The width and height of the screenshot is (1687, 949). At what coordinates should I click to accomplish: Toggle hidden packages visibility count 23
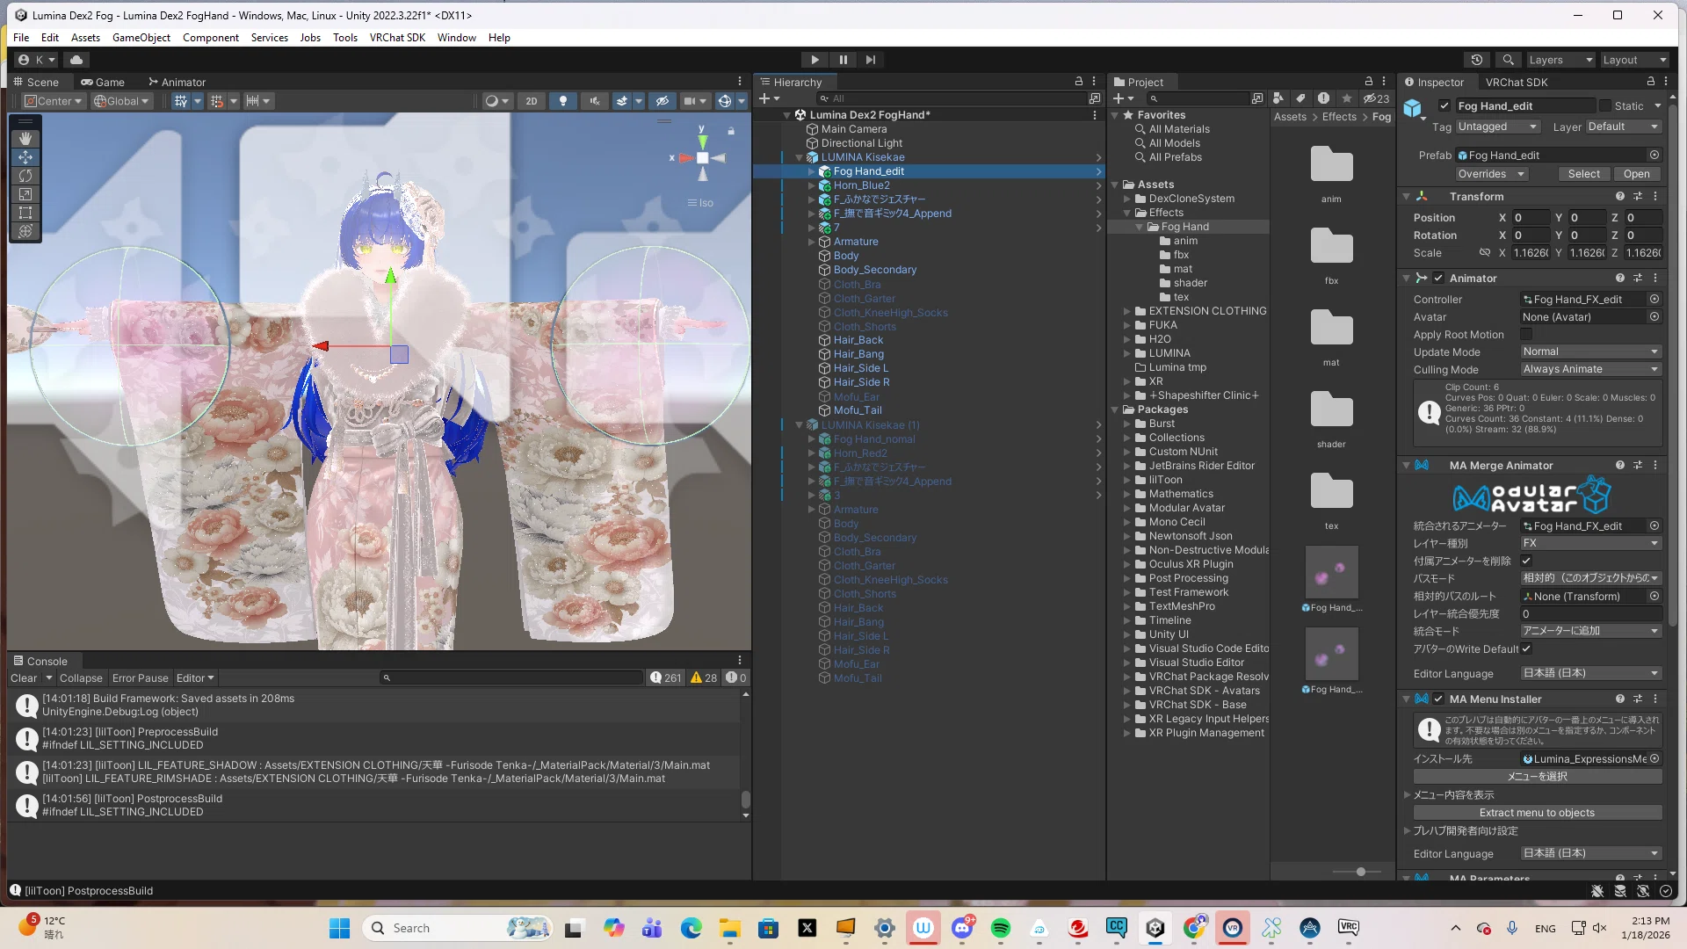pyautogui.click(x=1377, y=98)
